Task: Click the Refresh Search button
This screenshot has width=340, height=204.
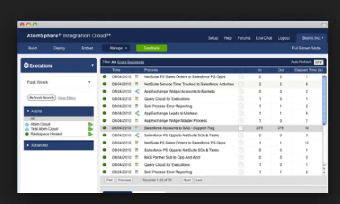Action: [x=42, y=98]
